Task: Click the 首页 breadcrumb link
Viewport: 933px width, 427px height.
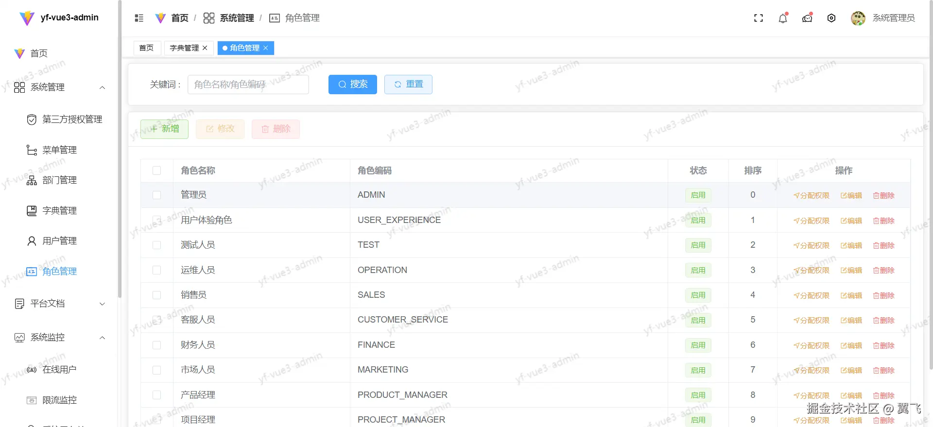Action: click(180, 18)
